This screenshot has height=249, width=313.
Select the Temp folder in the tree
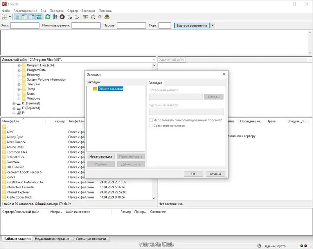[31, 89]
